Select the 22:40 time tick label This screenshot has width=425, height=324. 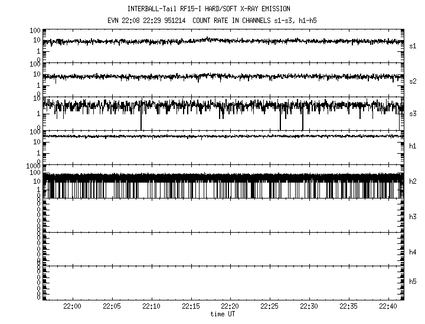[388, 306]
